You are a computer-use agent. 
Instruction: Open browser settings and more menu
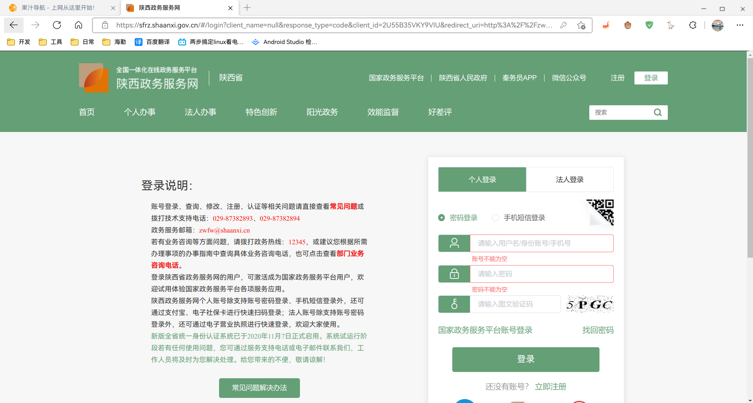[x=740, y=25]
